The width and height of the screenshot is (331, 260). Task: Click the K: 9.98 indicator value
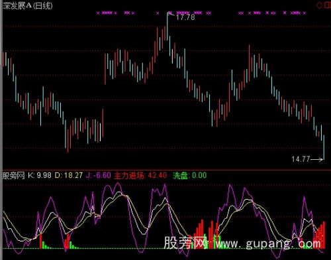[x=40, y=176]
